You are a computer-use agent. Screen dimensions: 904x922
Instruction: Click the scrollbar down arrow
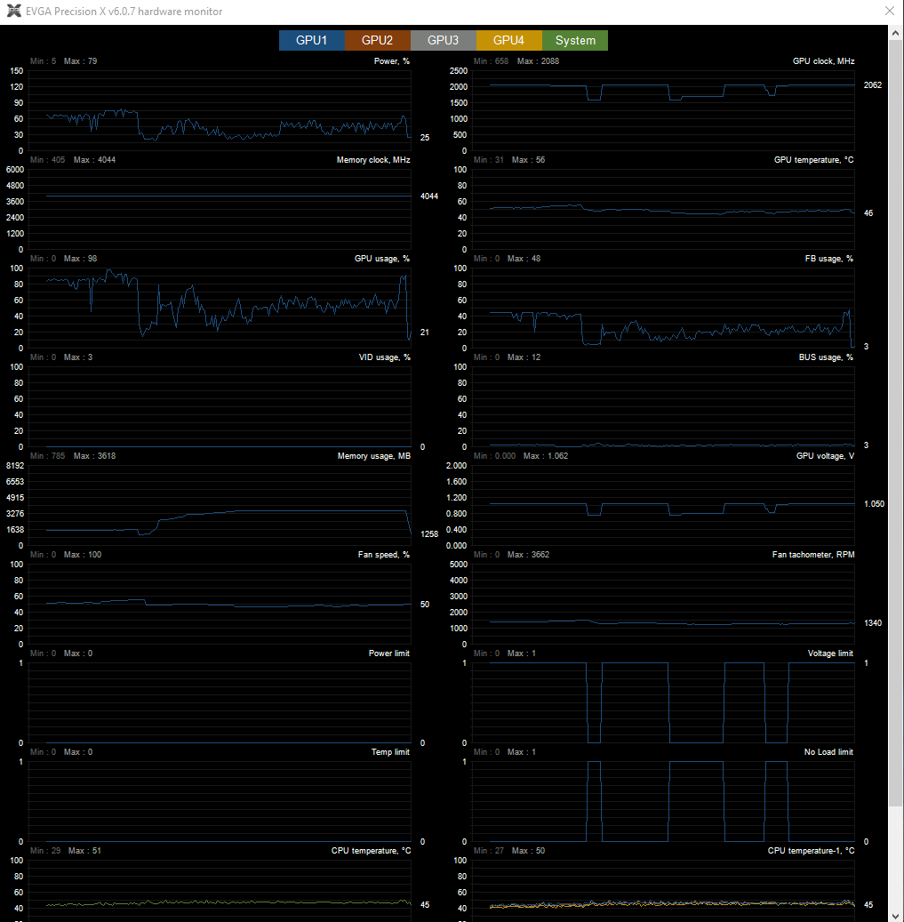(x=895, y=916)
